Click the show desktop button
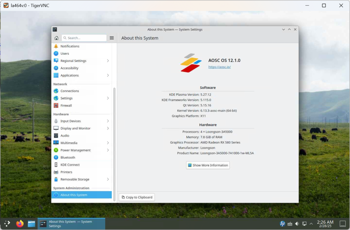350x230 pixels. (x=343, y=224)
